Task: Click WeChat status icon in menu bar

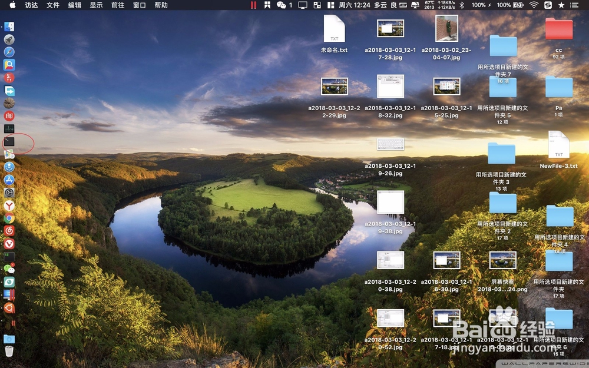Action: (x=281, y=5)
